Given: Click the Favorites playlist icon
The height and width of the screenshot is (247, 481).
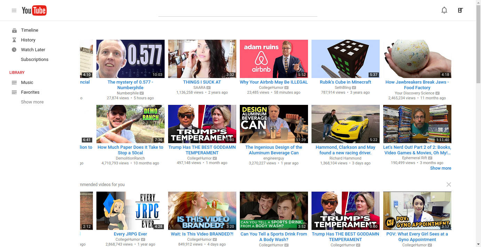Looking at the screenshot, I should pos(14,92).
